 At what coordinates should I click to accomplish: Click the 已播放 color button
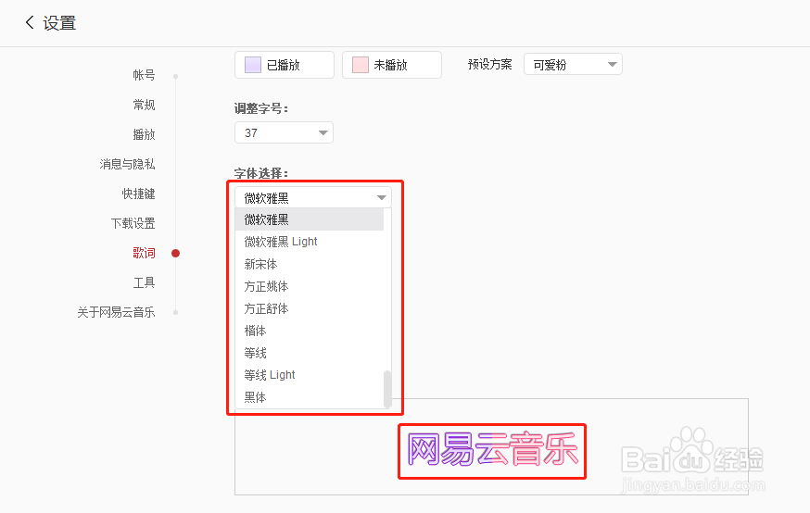tap(285, 65)
